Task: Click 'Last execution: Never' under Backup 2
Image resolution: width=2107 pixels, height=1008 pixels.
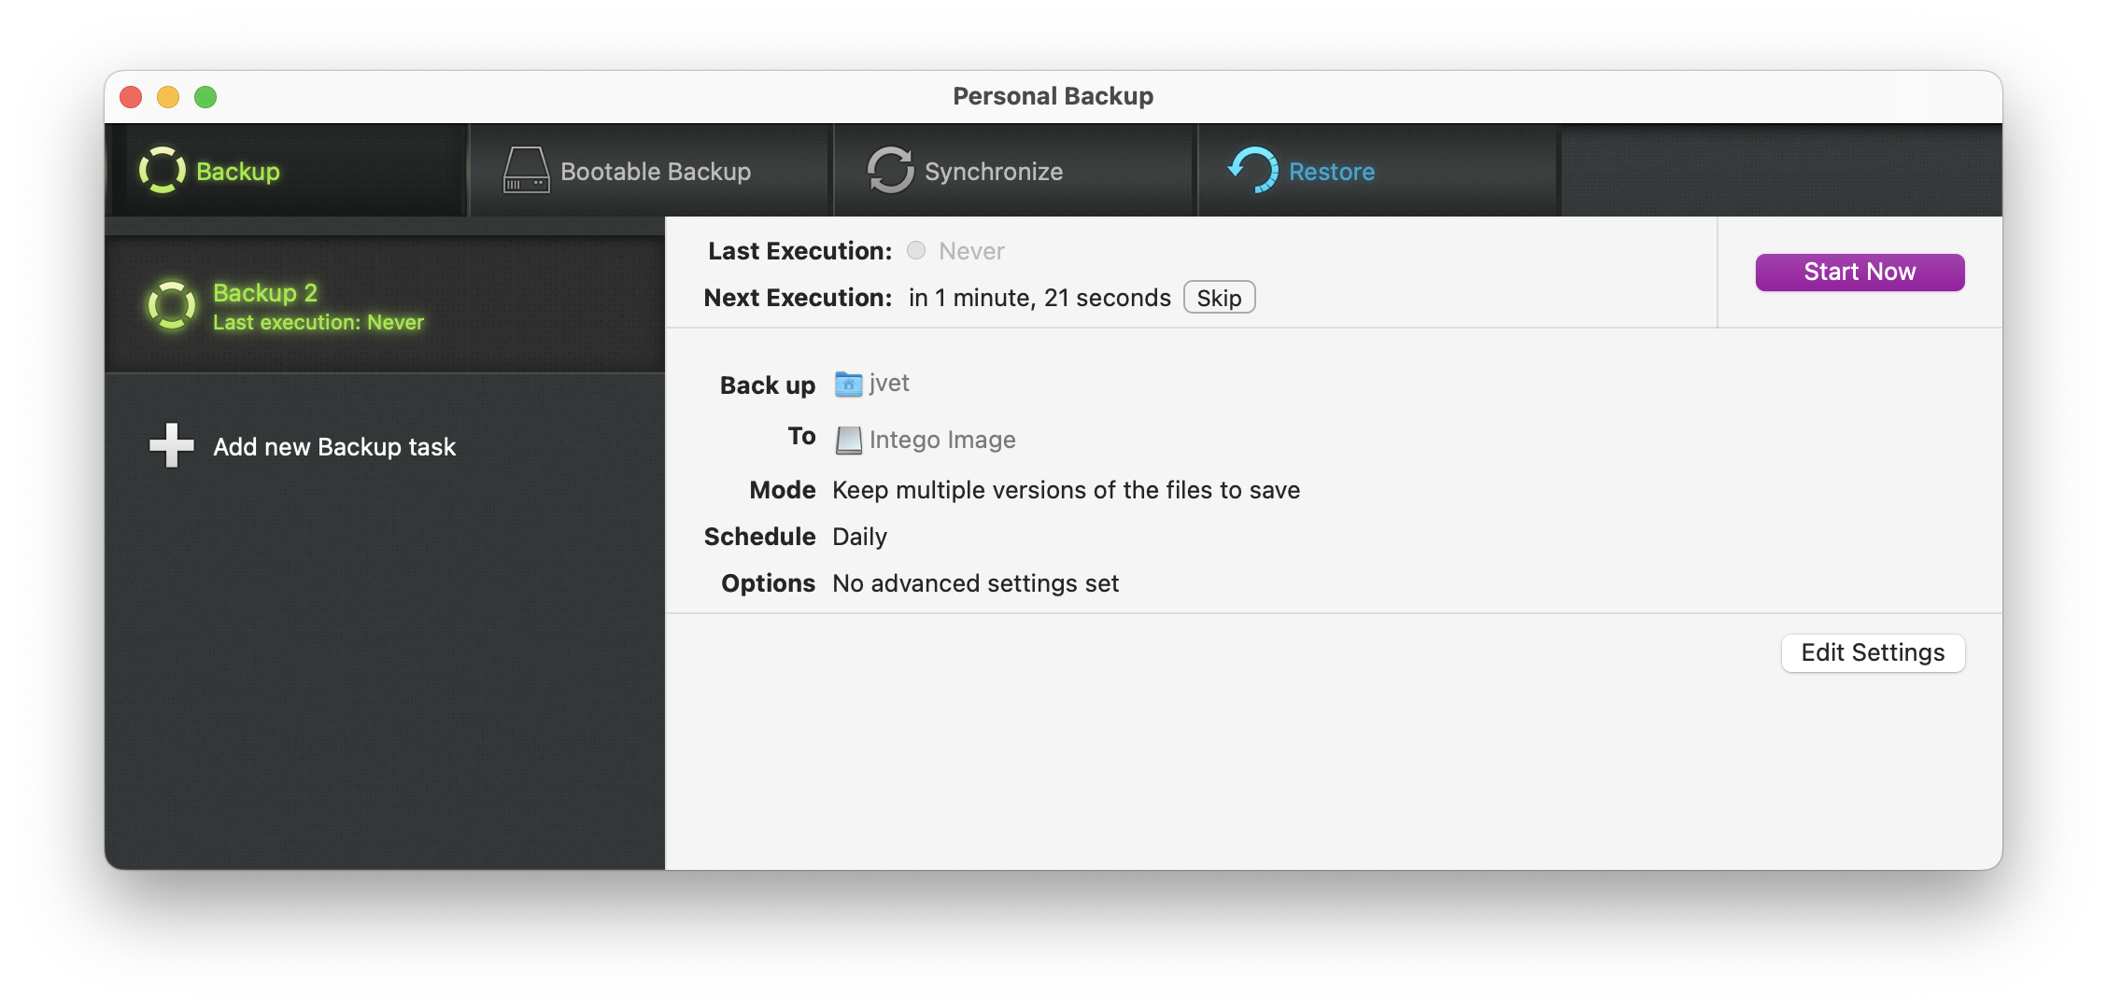Action: (x=318, y=322)
